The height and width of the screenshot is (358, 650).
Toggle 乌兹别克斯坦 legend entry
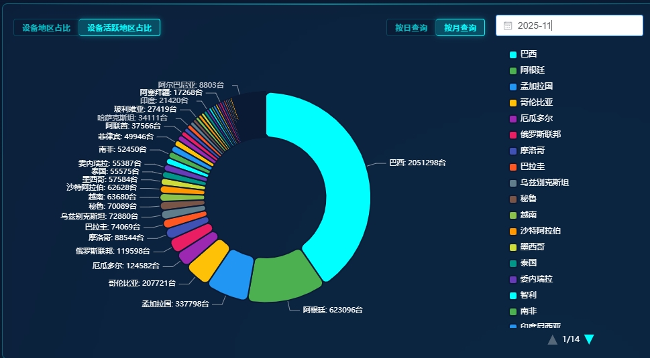click(539, 183)
